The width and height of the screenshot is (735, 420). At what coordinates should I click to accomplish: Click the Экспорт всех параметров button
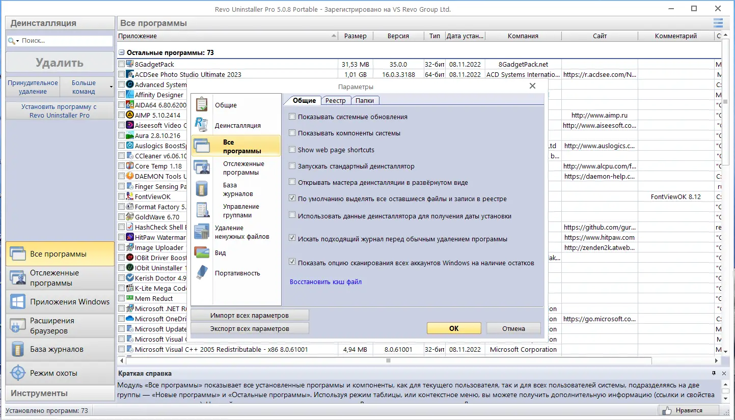(x=250, y=328)
